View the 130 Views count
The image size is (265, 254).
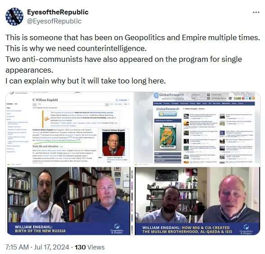(90, 247)
